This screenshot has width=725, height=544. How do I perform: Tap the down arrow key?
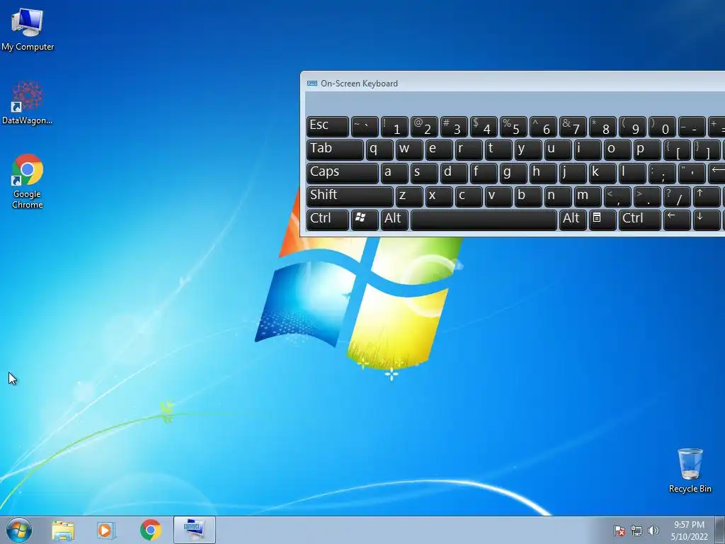[706, 220]
